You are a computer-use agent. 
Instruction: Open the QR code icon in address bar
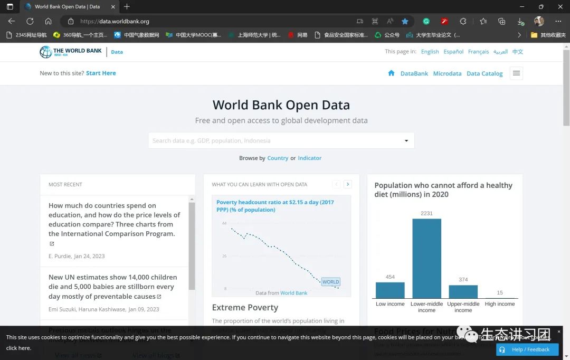(x=375, y=22)
